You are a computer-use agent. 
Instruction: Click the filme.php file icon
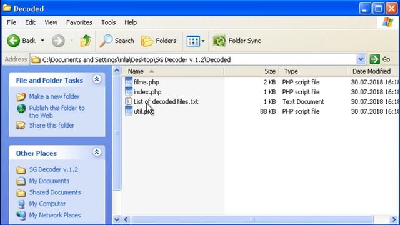pyautogui.click(x=129, y=82)
